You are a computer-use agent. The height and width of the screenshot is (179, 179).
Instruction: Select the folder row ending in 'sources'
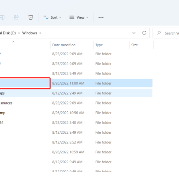click(x=76, y=103)
